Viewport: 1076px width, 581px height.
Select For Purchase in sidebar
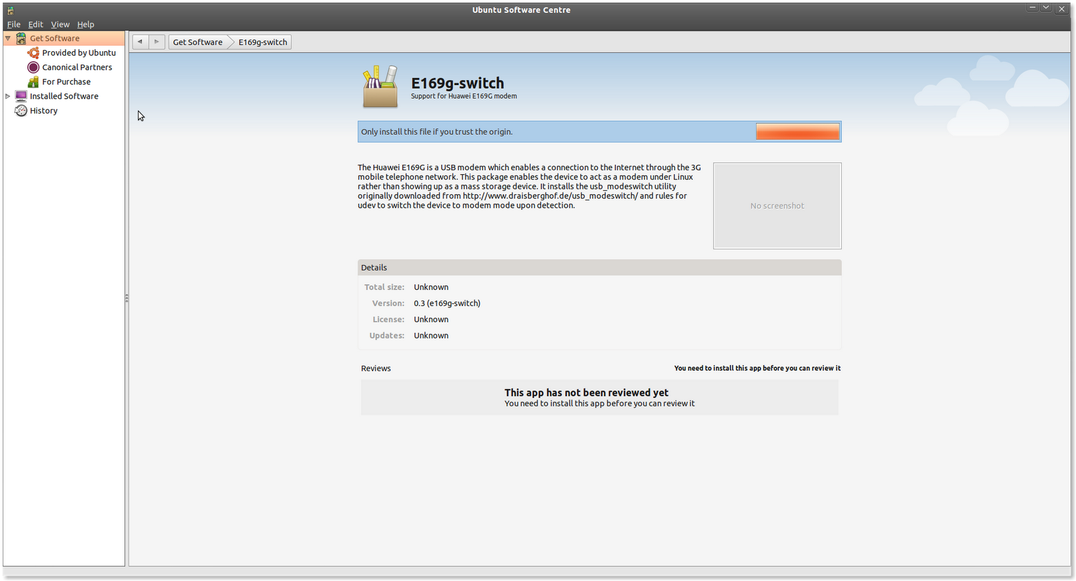(67, 81)
